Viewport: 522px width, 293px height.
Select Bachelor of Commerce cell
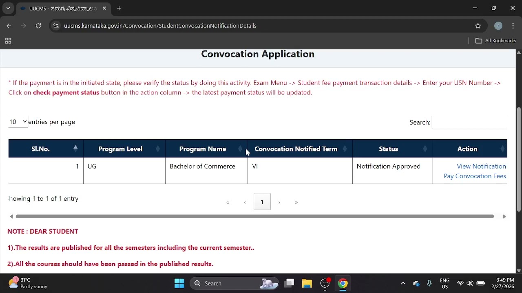(206, 171)
